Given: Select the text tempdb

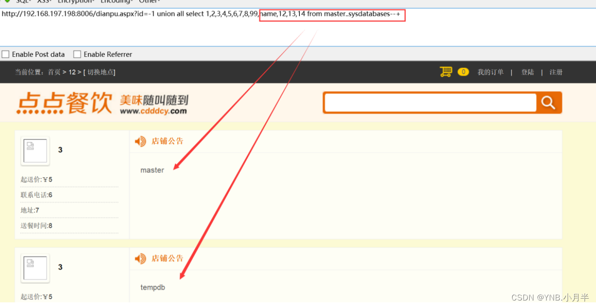Looking at the screenshot, I should tap(153, 287).
